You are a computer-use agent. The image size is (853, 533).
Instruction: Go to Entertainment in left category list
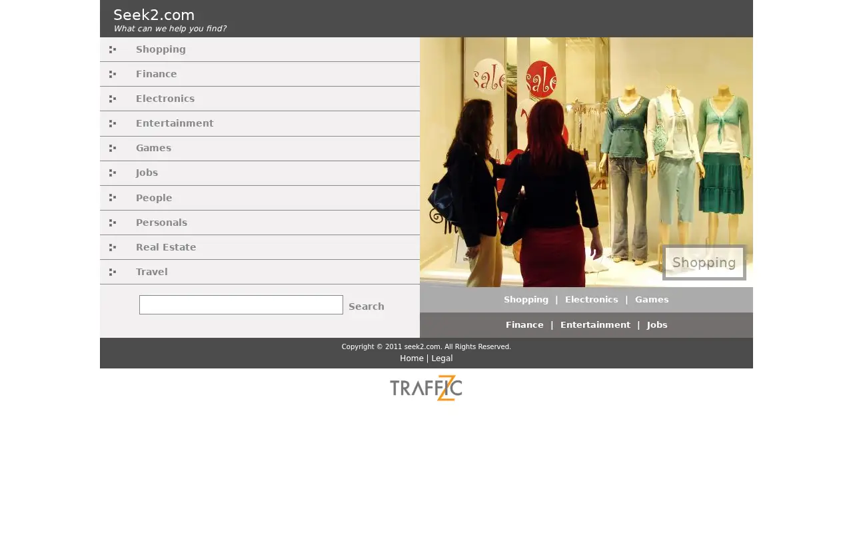pos(175,123)
